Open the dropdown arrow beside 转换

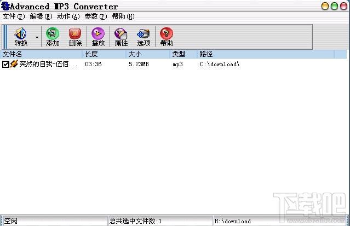[37, 37]
